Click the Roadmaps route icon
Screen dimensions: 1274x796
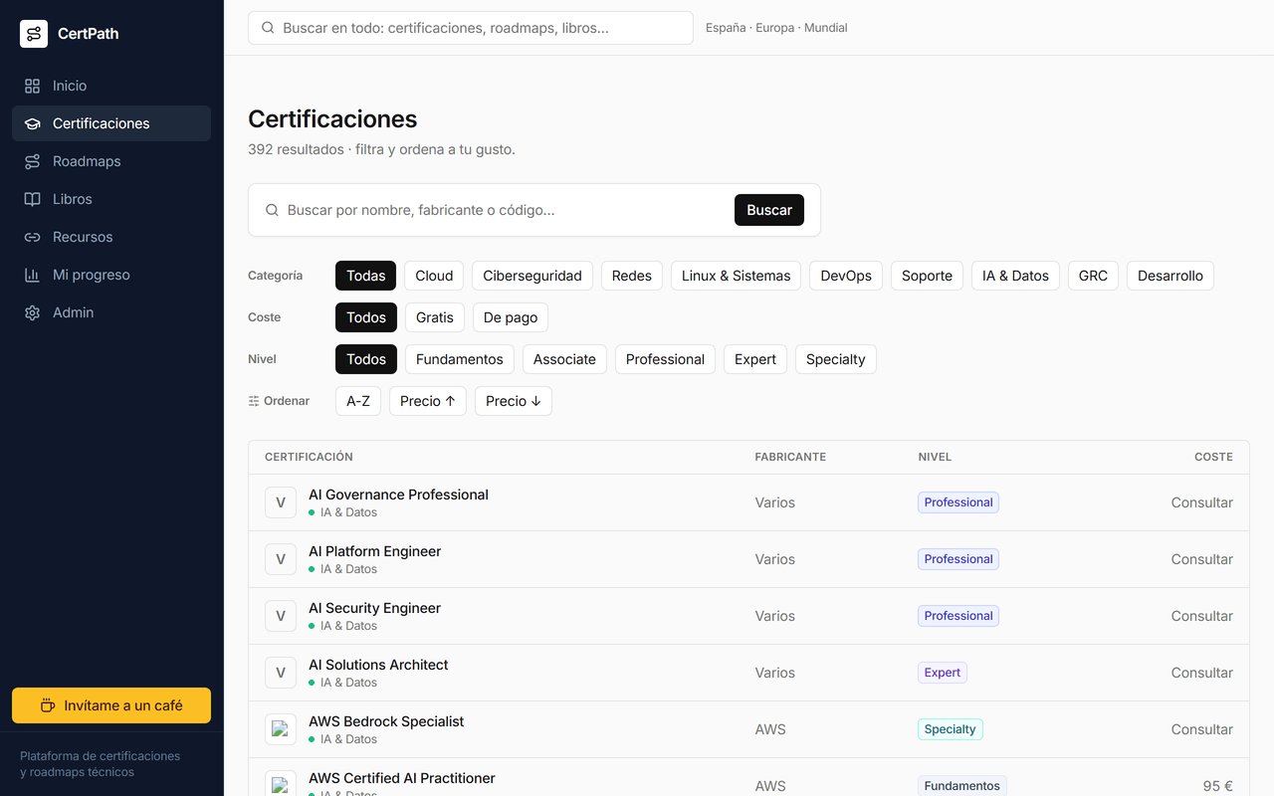click(x=33, y=161)
